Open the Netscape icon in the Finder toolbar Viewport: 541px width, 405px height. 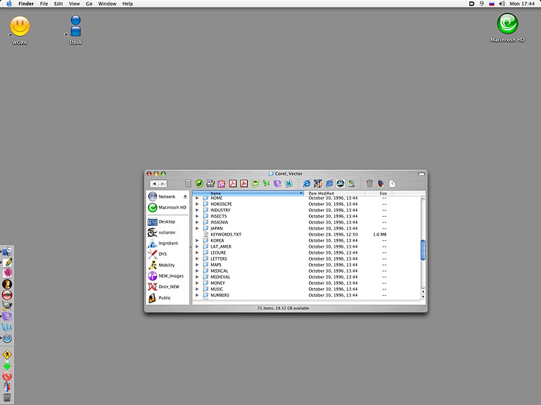click(x=341, y=184)
